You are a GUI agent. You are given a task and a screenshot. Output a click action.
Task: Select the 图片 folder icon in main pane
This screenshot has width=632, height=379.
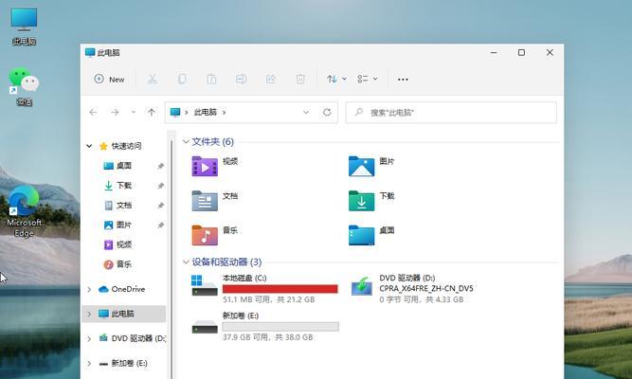(362, 166)
